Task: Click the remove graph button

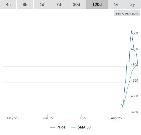Action: pos(127,13)
